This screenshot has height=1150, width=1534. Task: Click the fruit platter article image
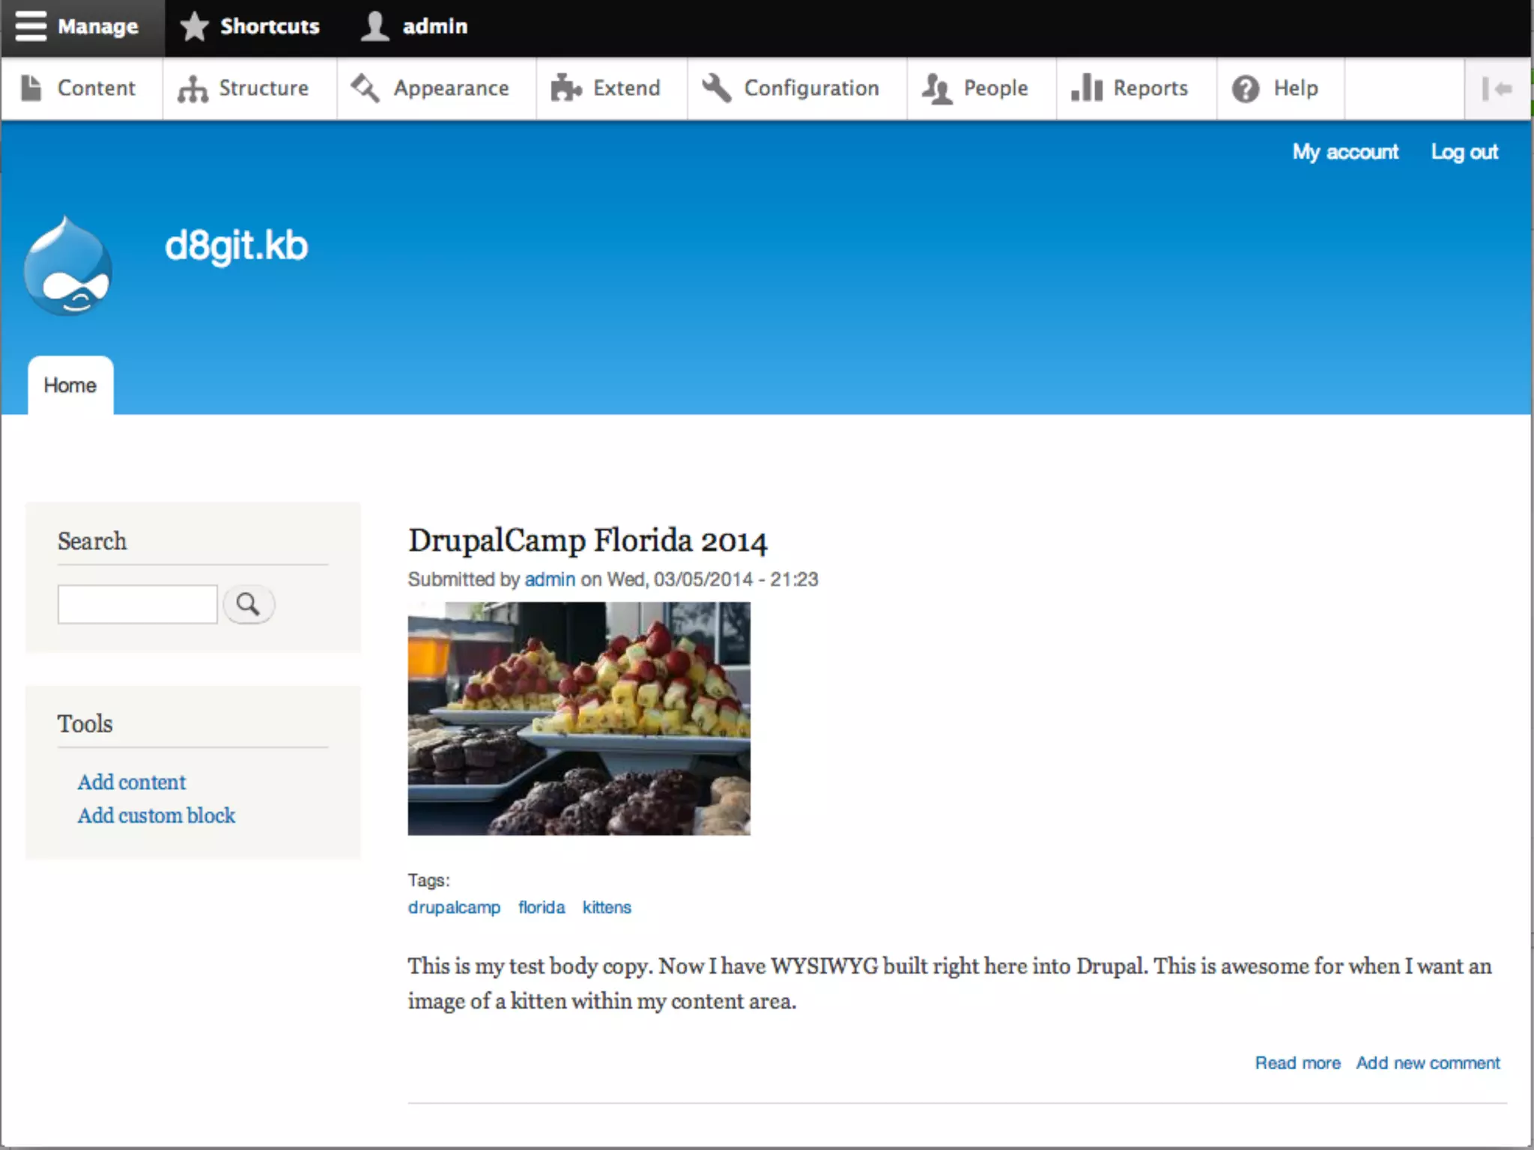coord(578,718)
